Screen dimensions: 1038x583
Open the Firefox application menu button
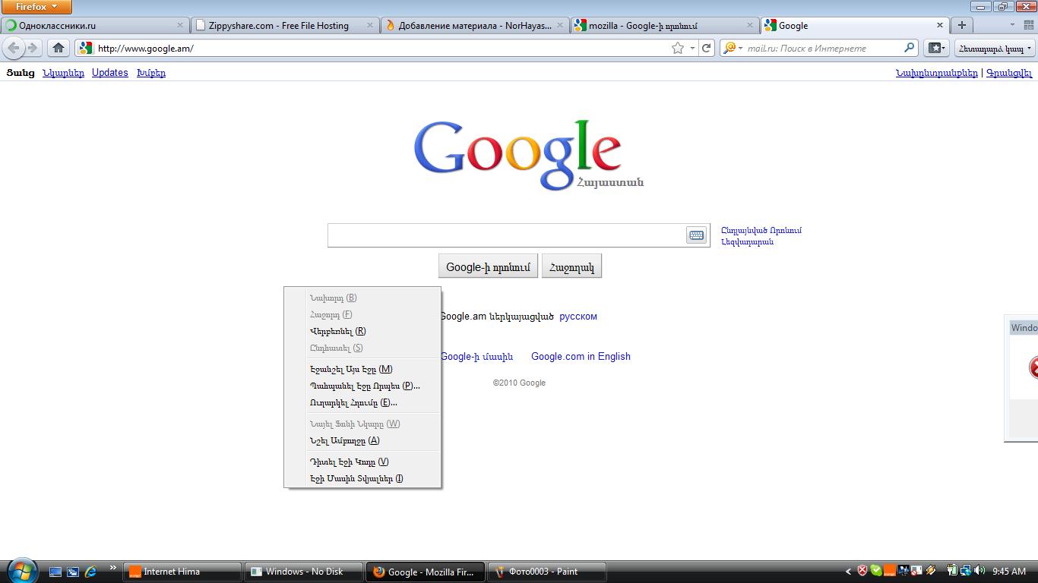point(36,7)
